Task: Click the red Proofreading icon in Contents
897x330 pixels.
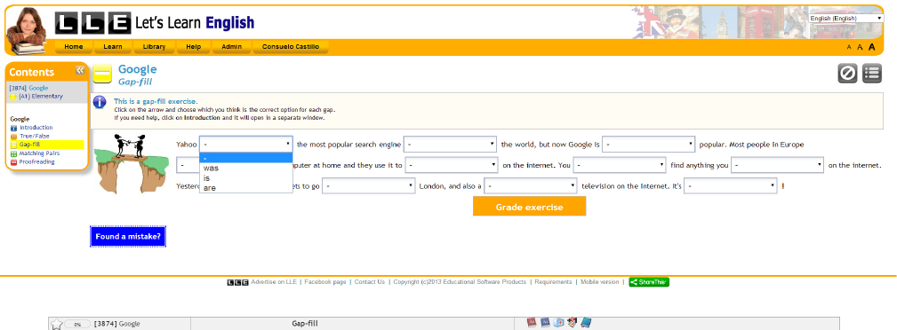Action: pos(13,162)
